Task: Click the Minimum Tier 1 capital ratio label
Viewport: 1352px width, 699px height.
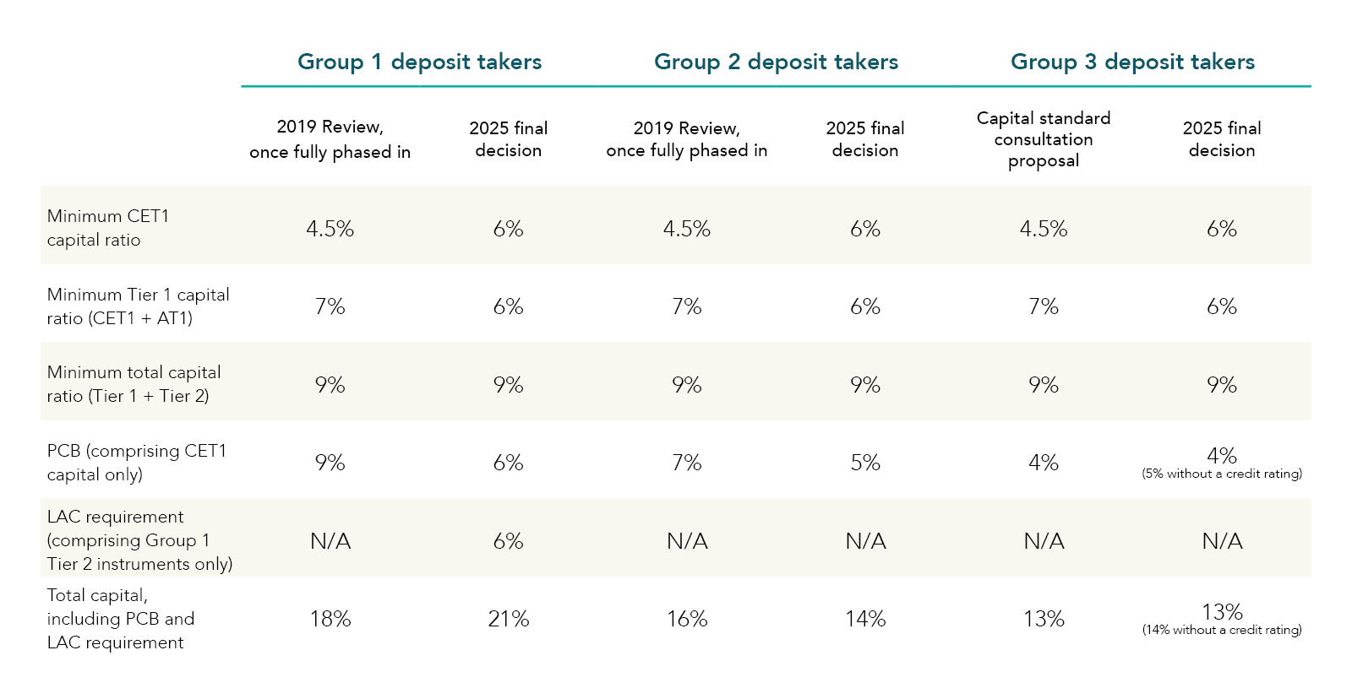Action: pos(138,306)
